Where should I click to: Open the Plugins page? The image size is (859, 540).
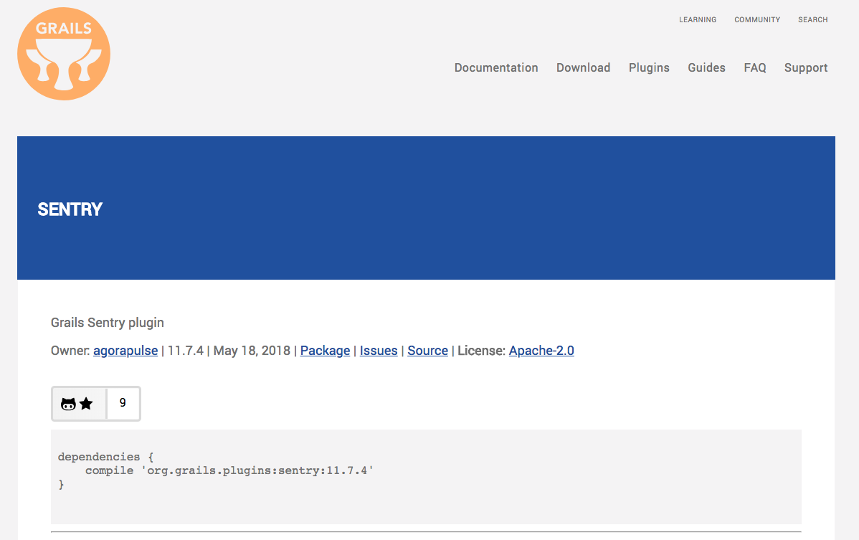pyautogui.click(x=649, y=68)
